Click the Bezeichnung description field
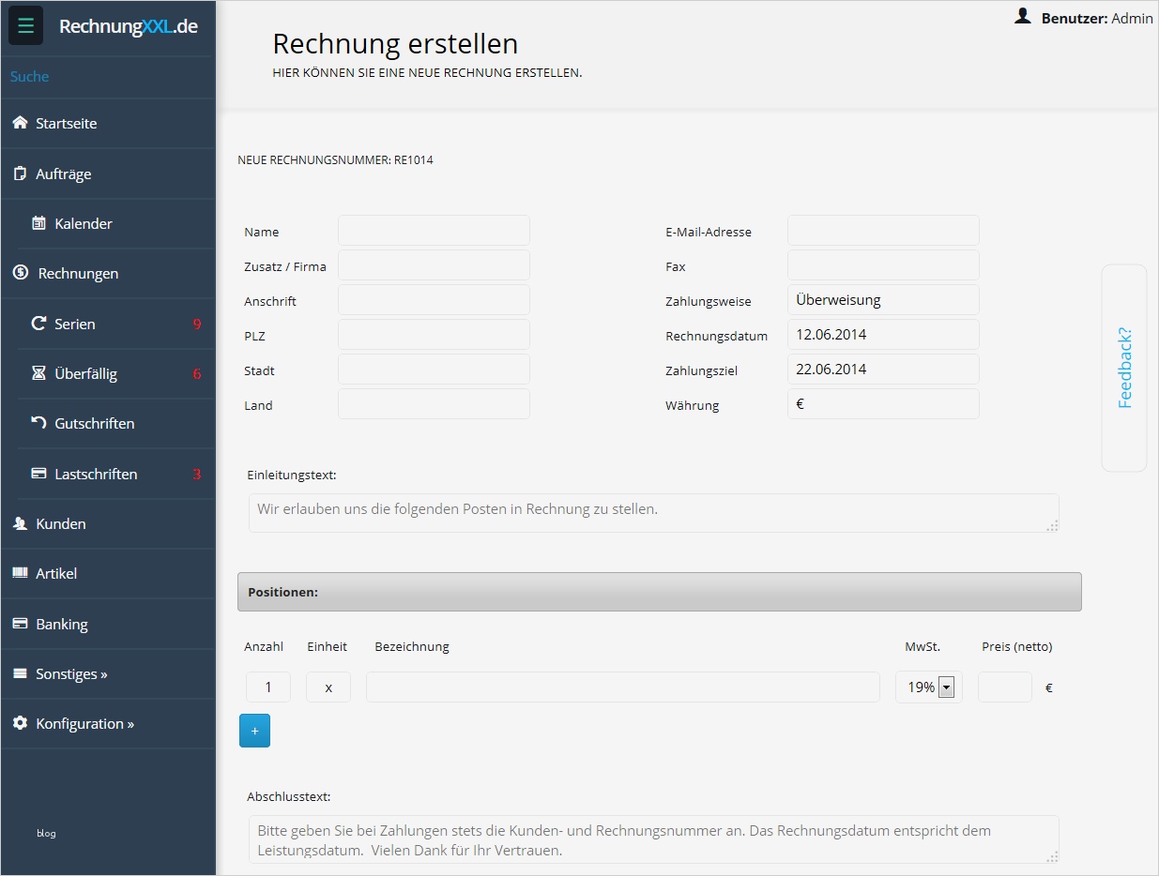 point(623,687)
